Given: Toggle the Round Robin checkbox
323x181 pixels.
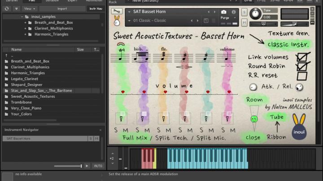Looking at the screenshot, I should [302, 66].
